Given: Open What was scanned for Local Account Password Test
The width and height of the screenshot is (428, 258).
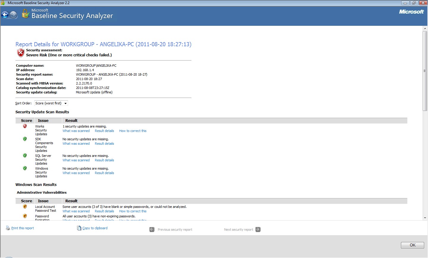Looking at the screenshot, I should coord(76,211).
